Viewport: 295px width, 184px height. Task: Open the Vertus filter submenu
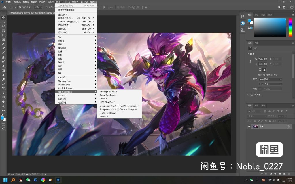coord(76,95)
